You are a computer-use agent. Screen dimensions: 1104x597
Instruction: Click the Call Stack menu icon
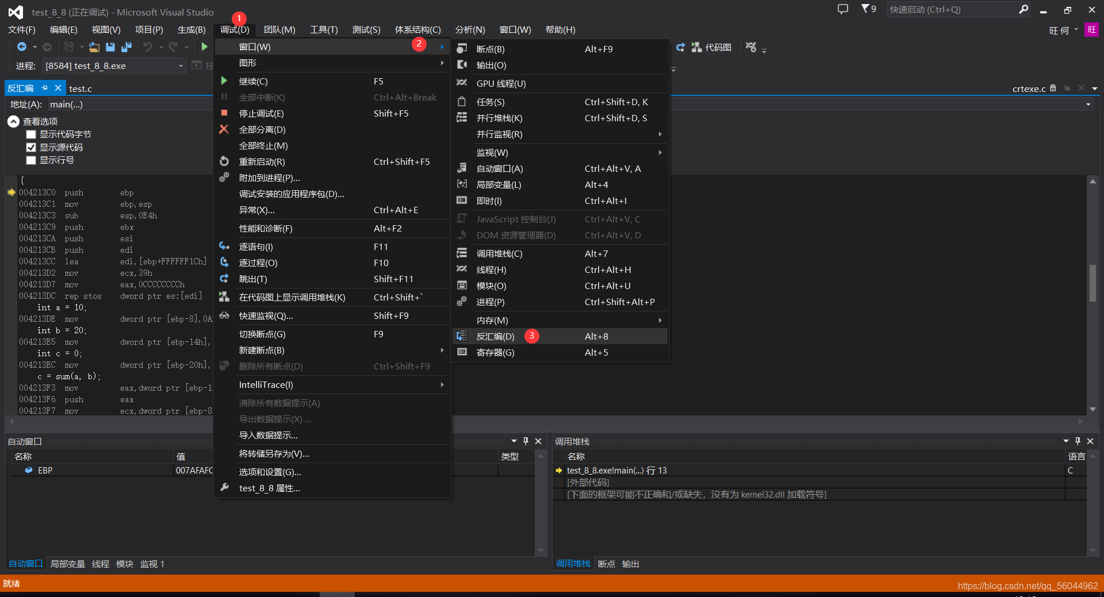pos(462,253)
